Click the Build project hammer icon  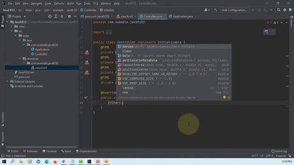215,10
